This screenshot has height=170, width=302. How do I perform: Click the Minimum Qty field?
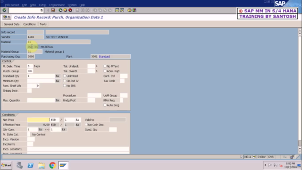point(41,81)
